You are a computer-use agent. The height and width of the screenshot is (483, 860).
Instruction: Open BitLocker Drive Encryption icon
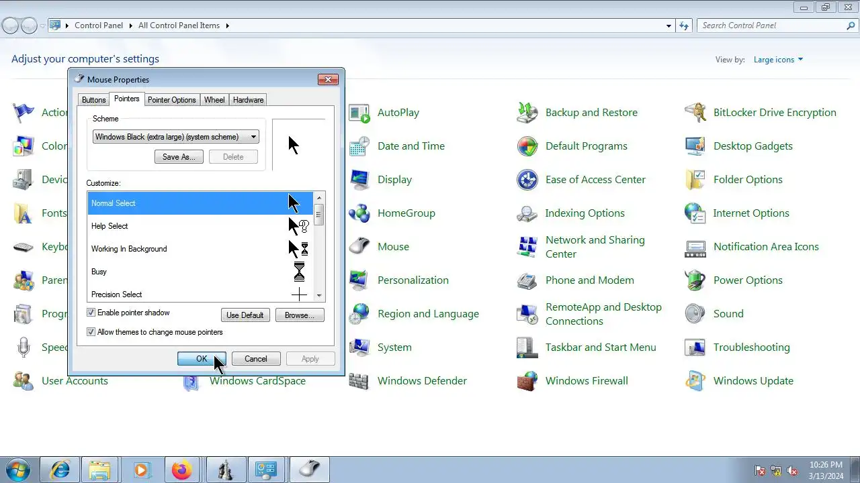[x=695, y=113]
